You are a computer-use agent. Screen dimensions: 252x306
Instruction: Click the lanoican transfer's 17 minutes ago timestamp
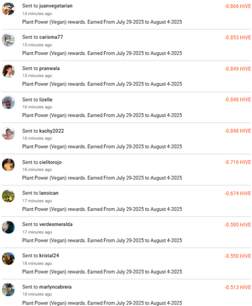click(37, 201)
